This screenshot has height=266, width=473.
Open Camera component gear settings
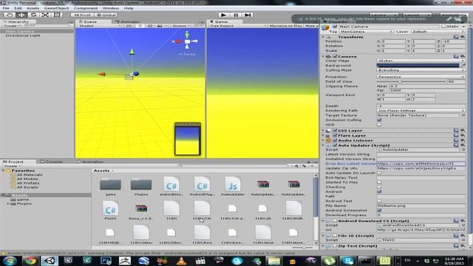coord(463,56)
